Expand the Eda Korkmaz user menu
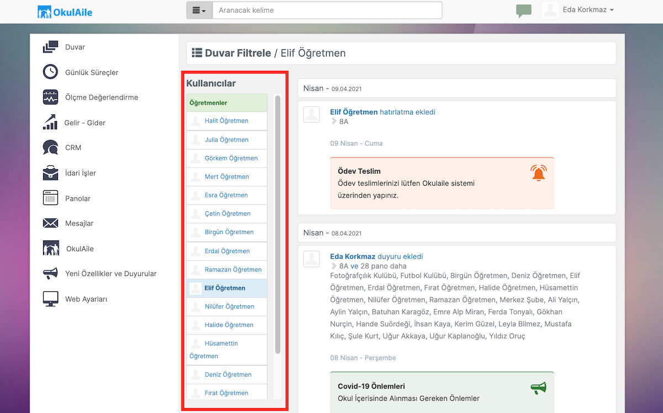 [x=588, y=10]
